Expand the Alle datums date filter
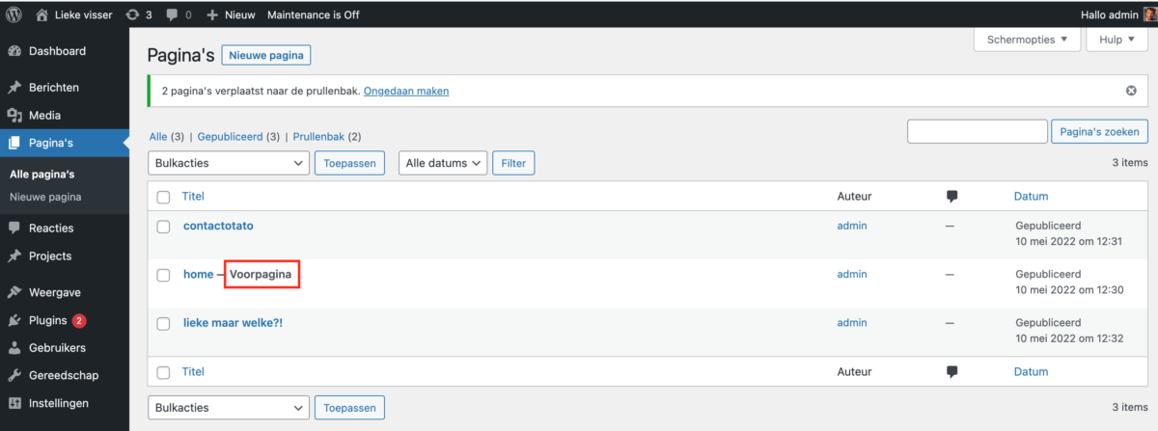The image size is (1158, 431). (x=443, y=163)
